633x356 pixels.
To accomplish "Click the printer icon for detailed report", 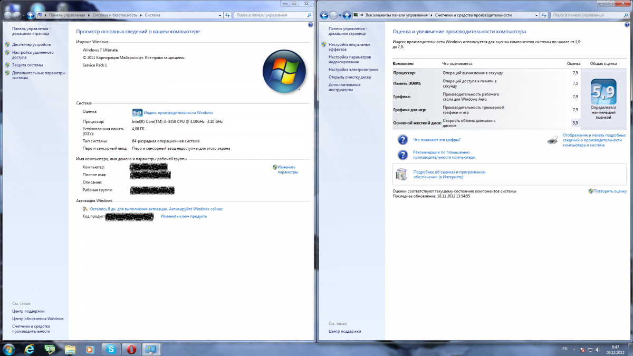I will [x=552, y=140].
